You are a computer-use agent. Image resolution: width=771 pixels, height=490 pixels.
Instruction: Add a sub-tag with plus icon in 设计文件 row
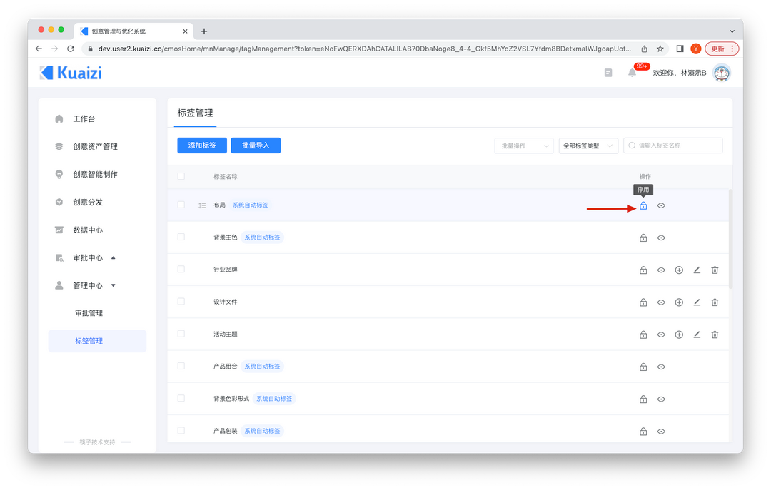[x=679, y=302]
